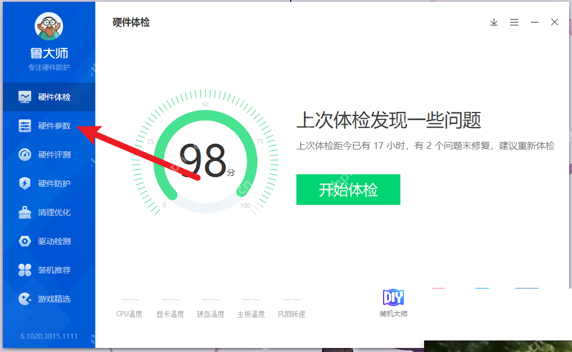572x352 pixels.
Task: Start the hardware check with 开始体检
Action: [x=348, y=189]
